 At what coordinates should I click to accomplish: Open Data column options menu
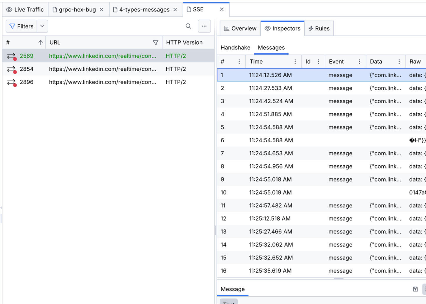399,62
